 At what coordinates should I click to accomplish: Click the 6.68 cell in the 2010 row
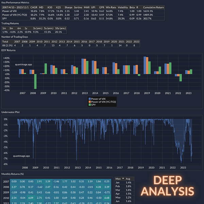tap(107, 198)
